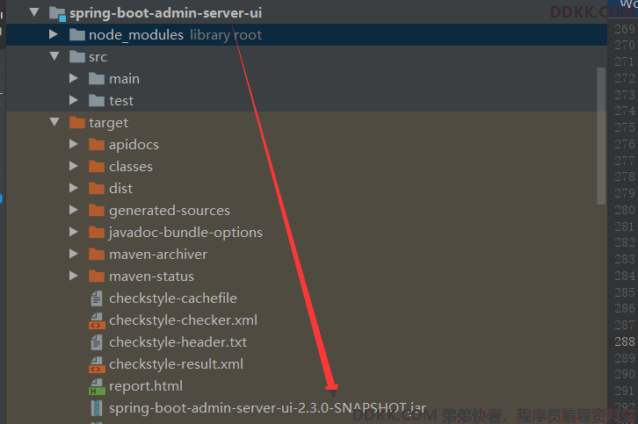Click the node_modules folder icon
Screen dimensions: 638x424
pos(77,35)
